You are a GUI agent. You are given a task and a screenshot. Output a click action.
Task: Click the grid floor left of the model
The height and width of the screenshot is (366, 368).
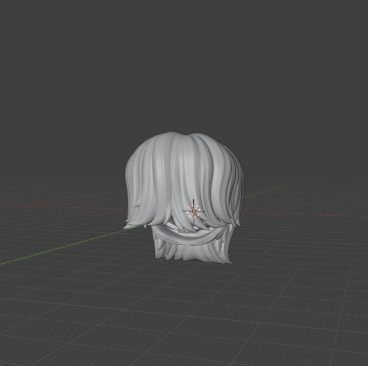(x=72, y=282)
